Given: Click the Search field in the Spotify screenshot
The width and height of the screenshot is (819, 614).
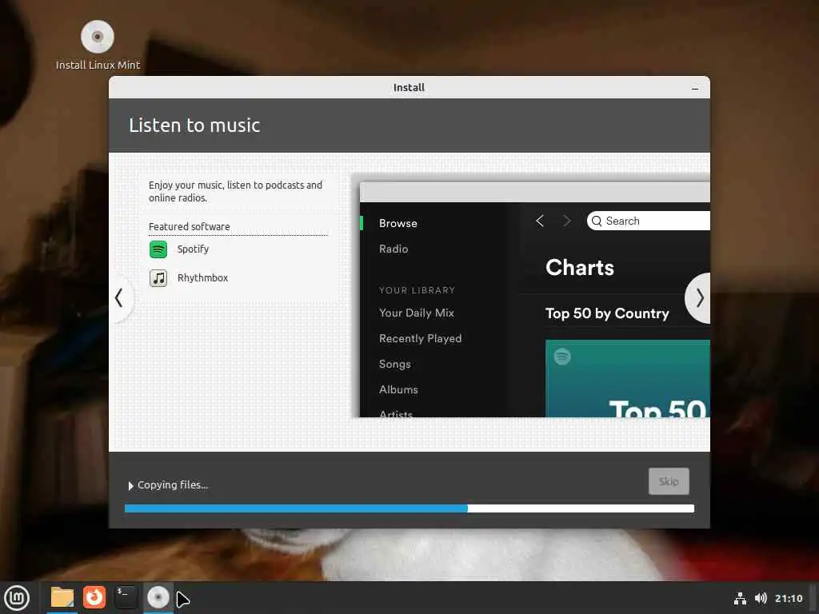Looking at the screenshot, I should tap(648, 221).
